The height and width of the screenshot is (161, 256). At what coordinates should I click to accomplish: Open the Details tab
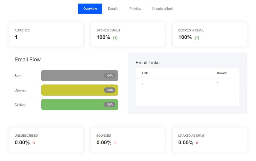tap(113, 9)
